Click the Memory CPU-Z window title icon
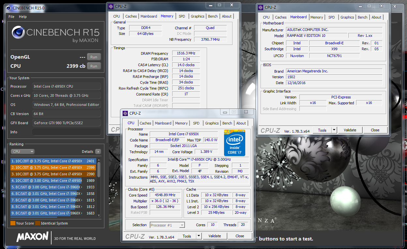The height and width of the screenshot is (249, 407). (111, 6)
